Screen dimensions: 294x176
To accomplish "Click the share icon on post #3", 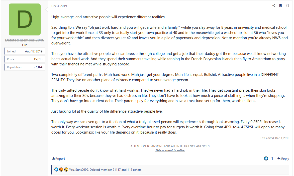I will point(274,6).
